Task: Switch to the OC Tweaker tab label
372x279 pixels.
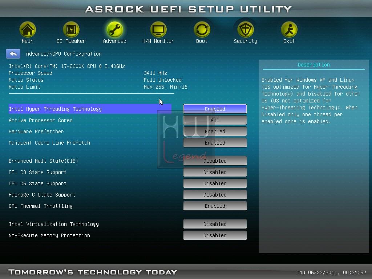Action: [71, 41]
